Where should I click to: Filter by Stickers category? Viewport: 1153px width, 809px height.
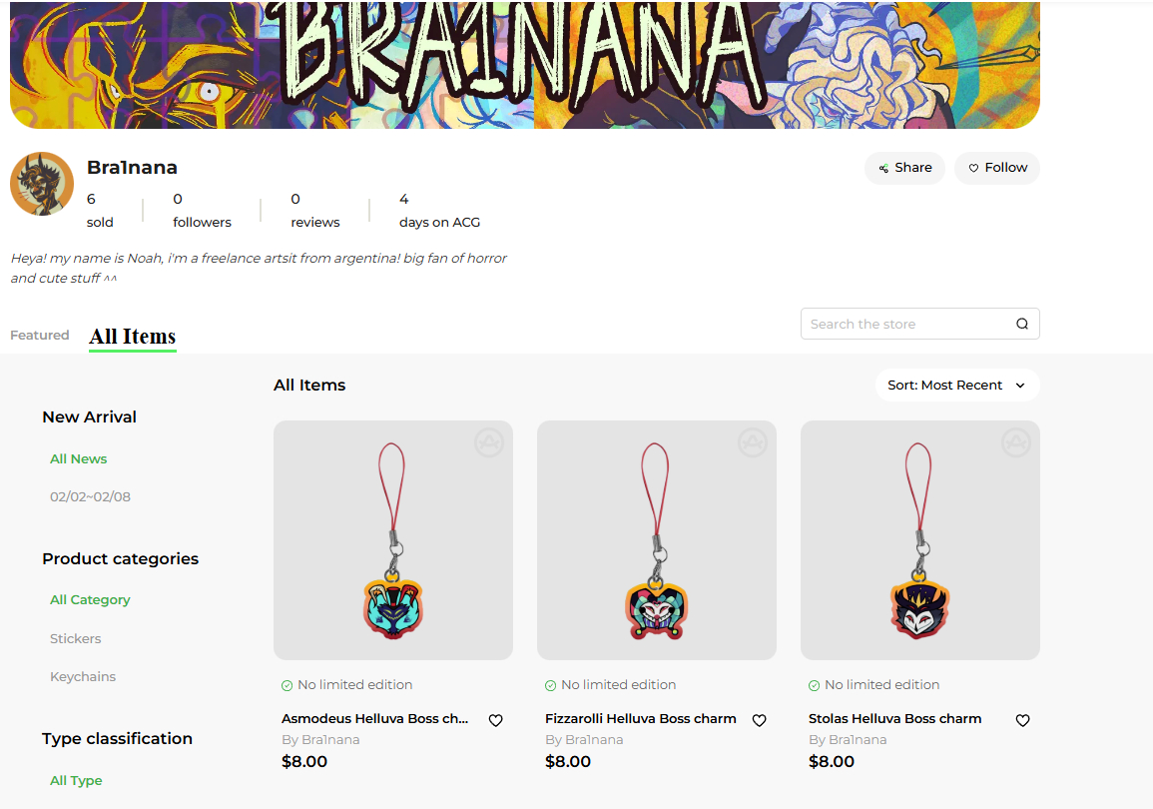click(76, 638)
